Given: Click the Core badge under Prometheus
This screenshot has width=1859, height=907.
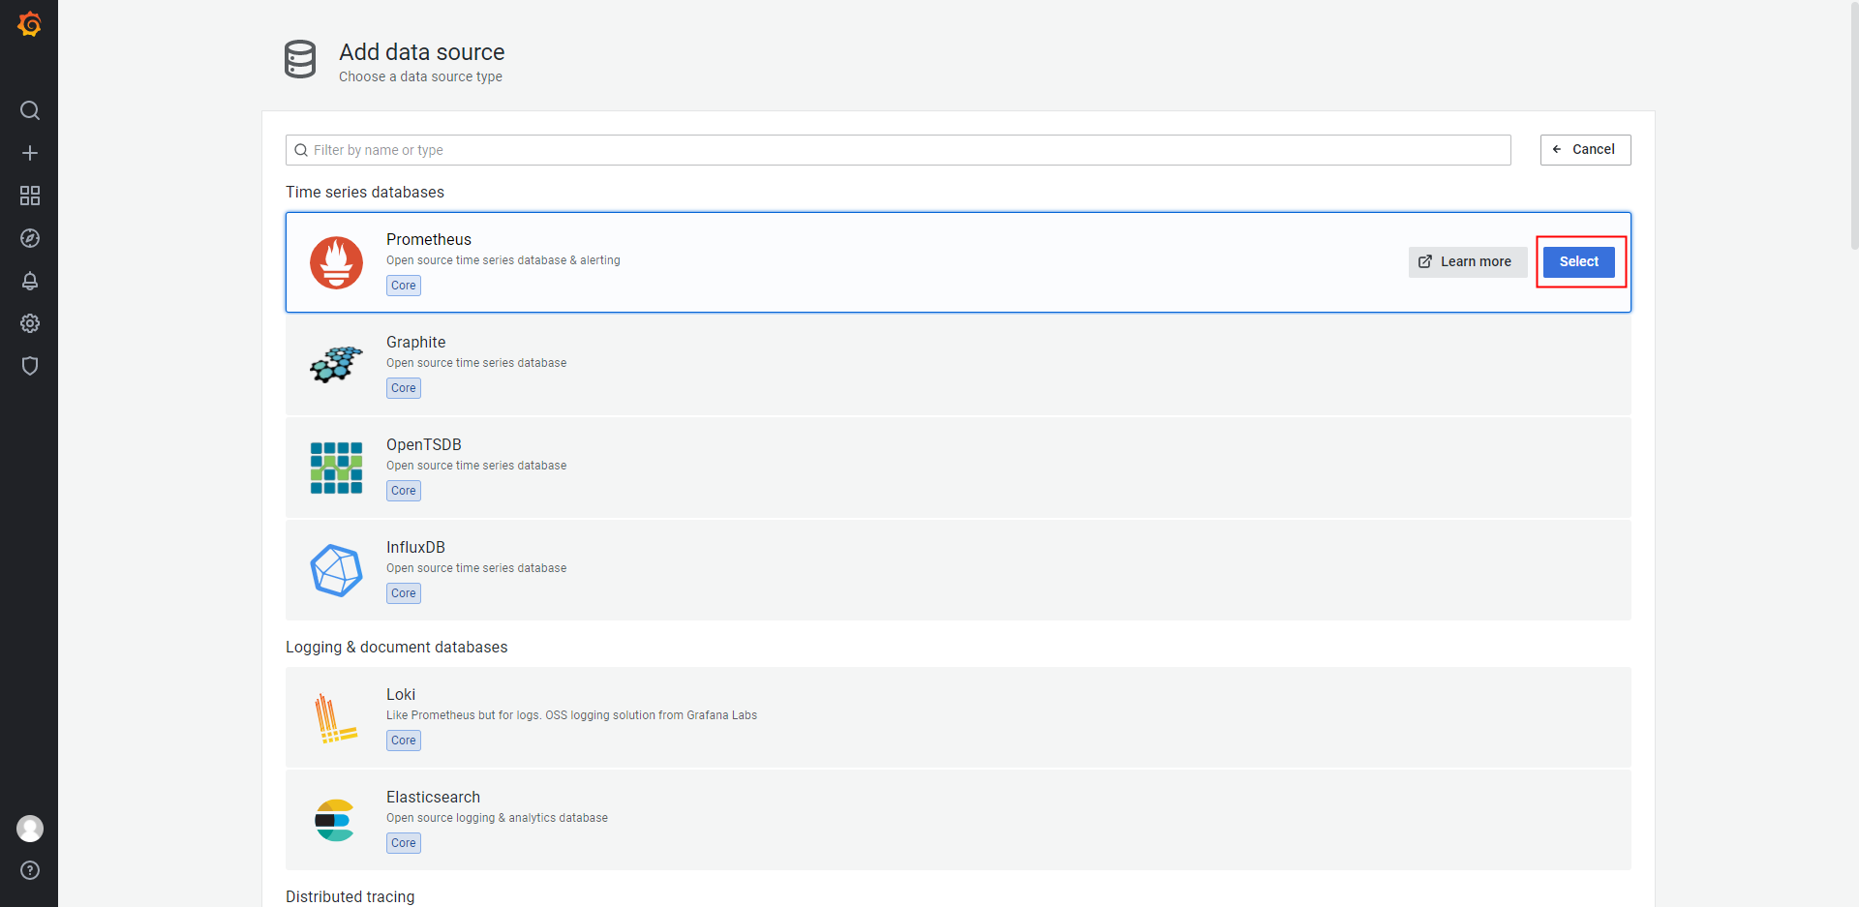Looking at the screenshot, I should pyautogui.click(x=404, y=286).
